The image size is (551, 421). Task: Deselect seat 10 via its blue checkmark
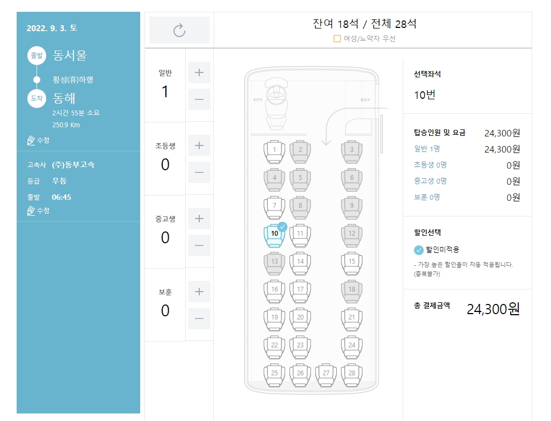click(283, 227)
